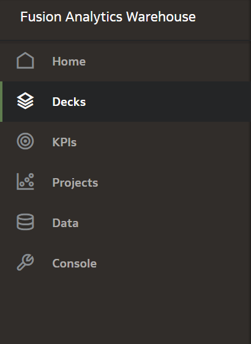The height and width of the screenshot is (344, 251).
Task: Click the Data database cylinder icon
Action: pos(25,222)
